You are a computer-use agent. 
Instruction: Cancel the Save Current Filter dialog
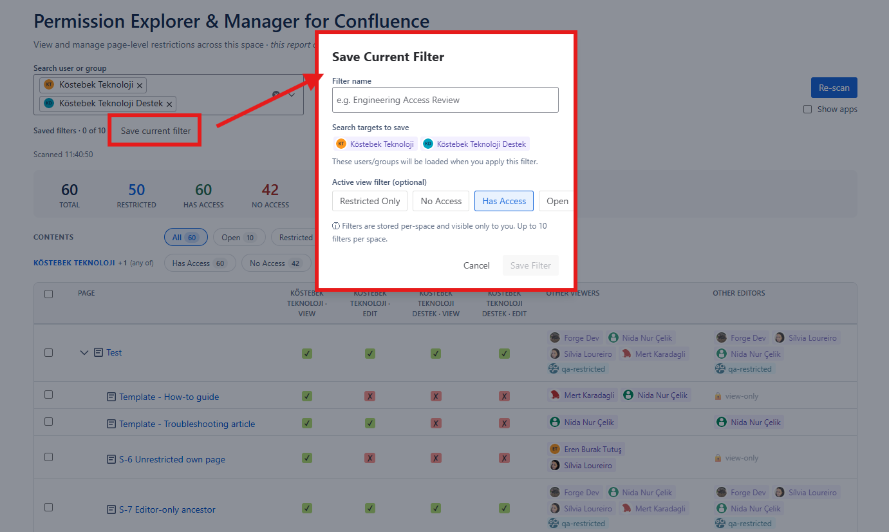click(476, 265)
